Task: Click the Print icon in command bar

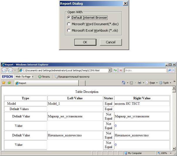Action: point(139,83)
